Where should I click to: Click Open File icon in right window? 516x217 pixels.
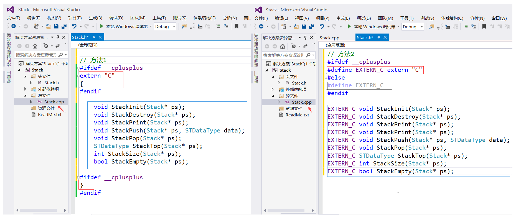pos(296,26)
